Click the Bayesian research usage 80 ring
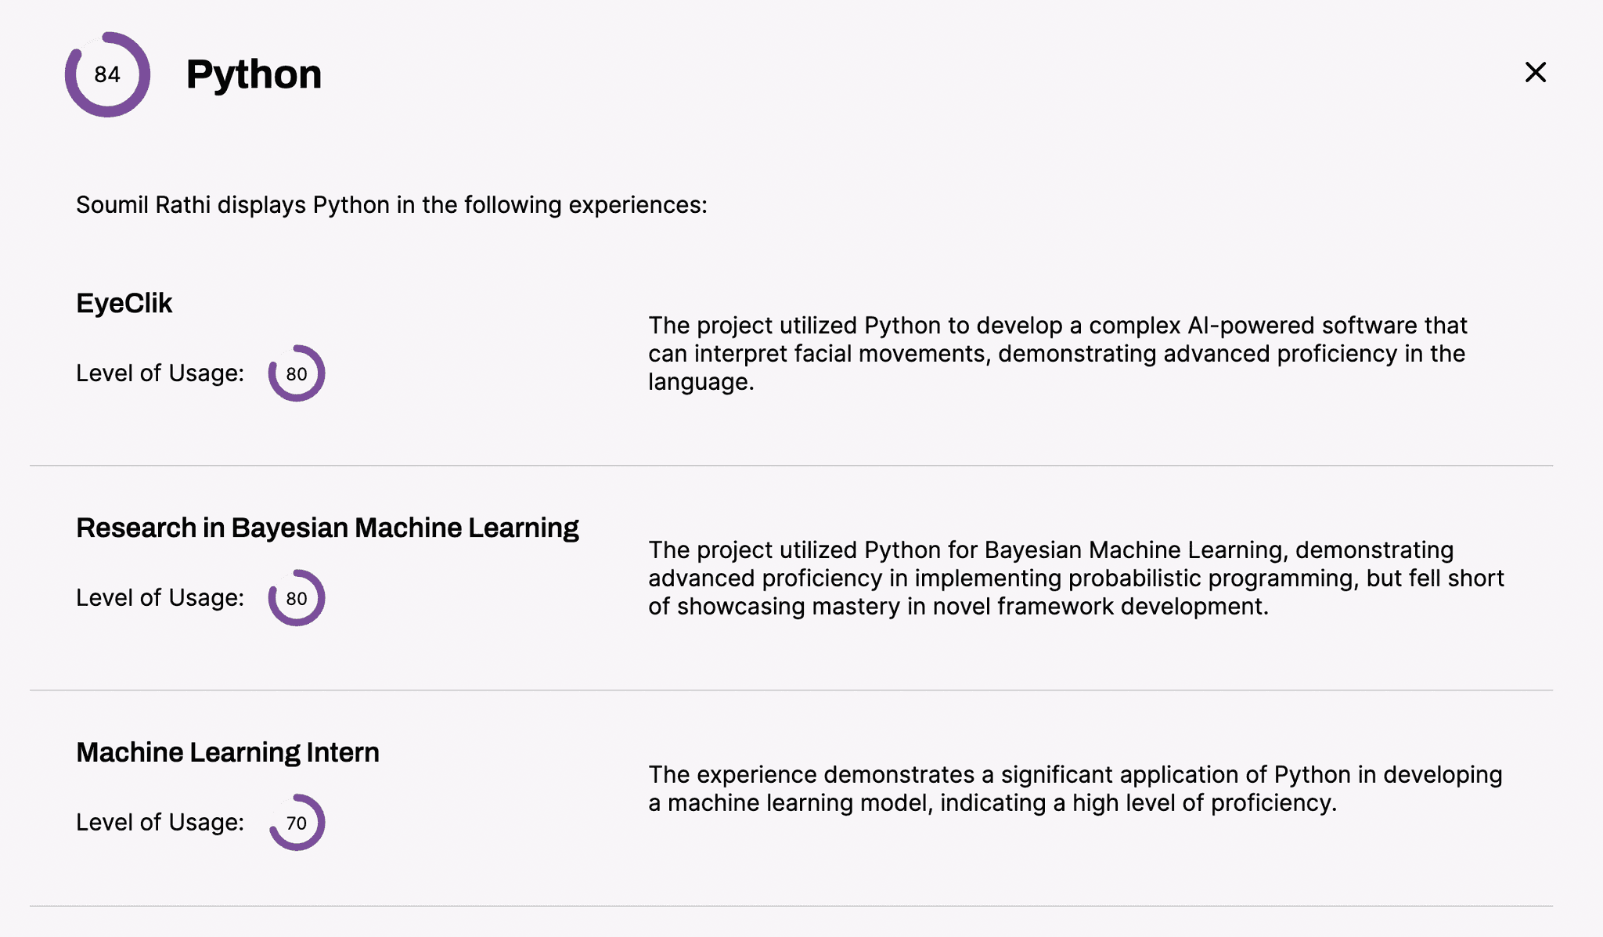Image resolution: width=1603 pixels, height=937 pixels. coord(297,598)
